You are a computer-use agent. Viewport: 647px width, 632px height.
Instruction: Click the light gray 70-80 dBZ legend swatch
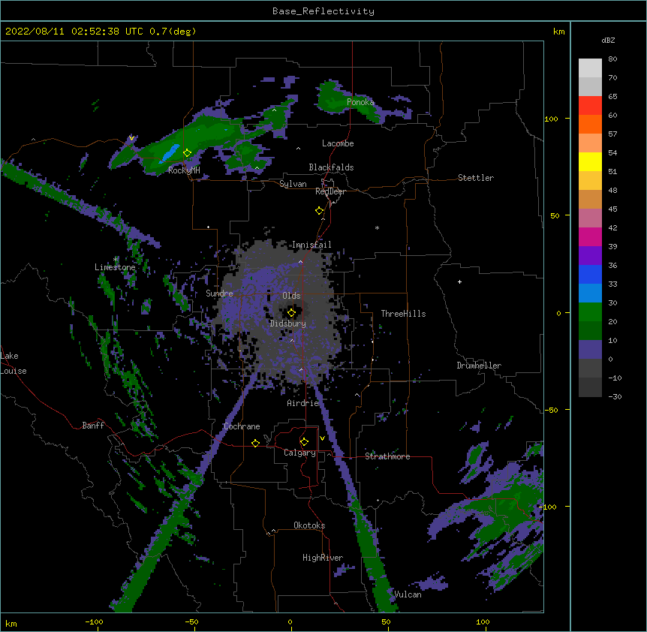click(x=590, y=68)
